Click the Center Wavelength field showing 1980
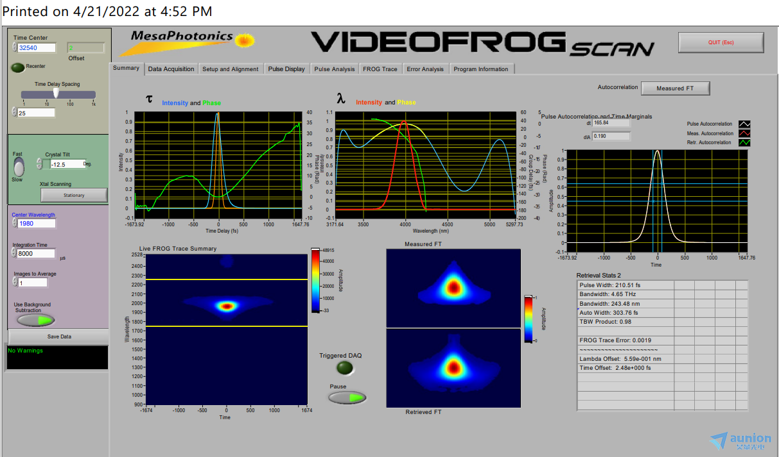The width and height of the screenshot is (779, 457). (x=37, y=224)
